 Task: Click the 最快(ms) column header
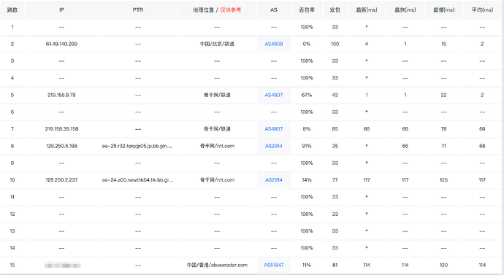point(405,10)
